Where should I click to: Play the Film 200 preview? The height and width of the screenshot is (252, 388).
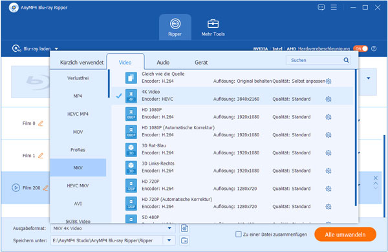click(x=16, y=188)
